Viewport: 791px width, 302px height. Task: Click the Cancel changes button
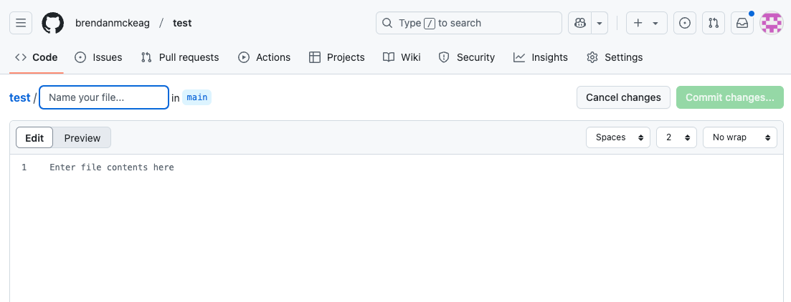point(623,97)
